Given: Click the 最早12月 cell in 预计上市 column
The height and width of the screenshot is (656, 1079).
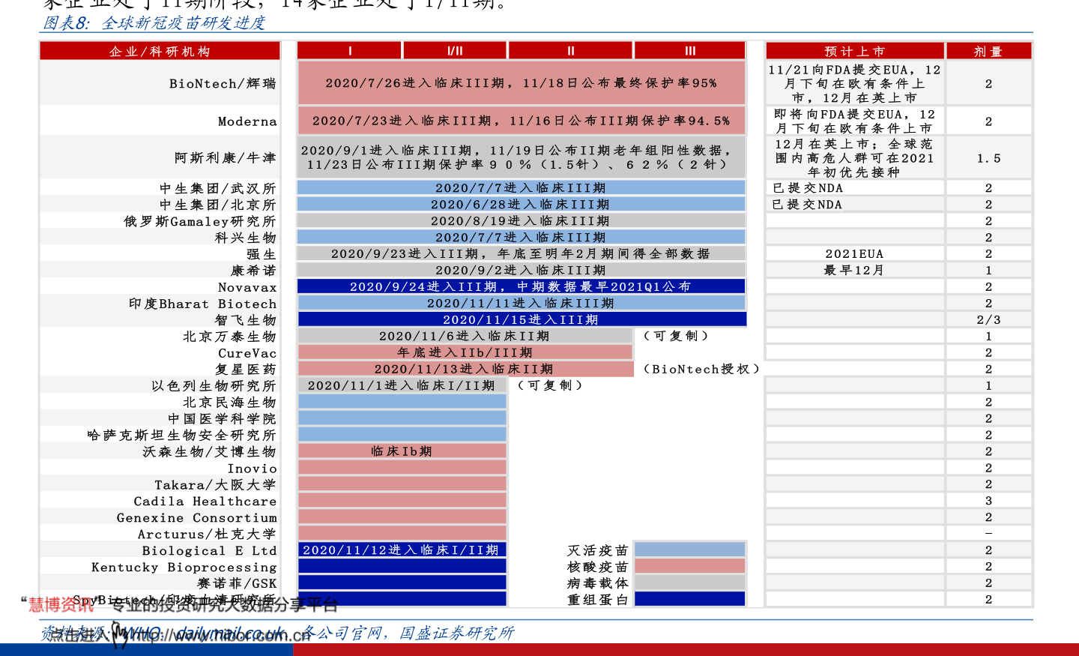Looking at the screenshot, I should 854,271.
